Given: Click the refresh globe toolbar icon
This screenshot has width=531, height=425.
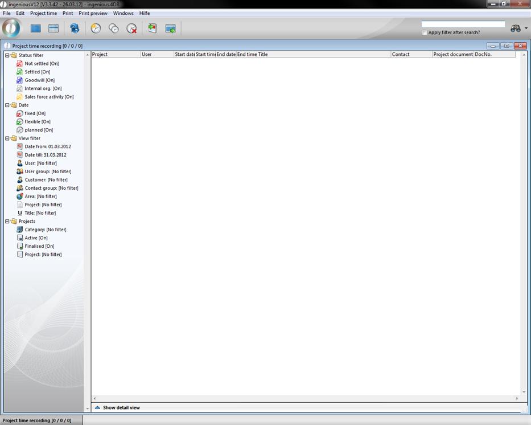Looking at the screenshot, I should (x=75, y=28).
